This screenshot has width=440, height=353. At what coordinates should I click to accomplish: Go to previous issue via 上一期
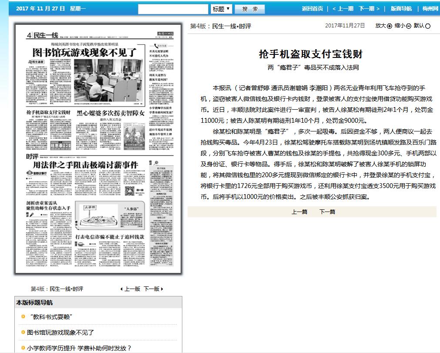coord(343,9)
